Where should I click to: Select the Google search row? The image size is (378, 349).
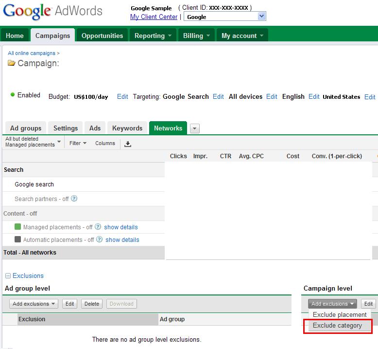click(x=84, y=184)
